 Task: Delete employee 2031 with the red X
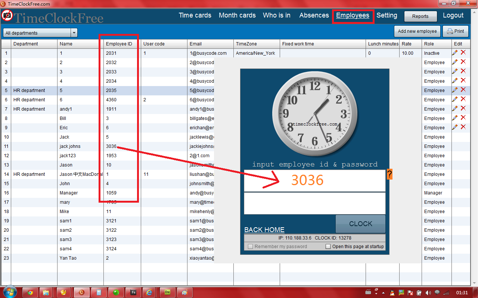click(463, 53)
